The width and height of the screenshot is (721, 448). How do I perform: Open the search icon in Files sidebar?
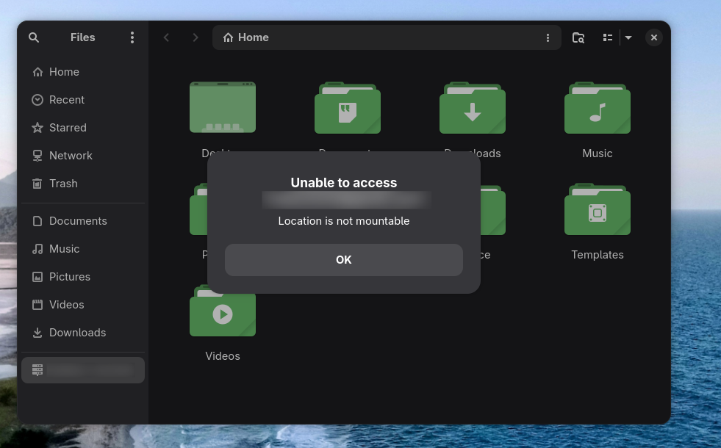(x=34, y=37)
